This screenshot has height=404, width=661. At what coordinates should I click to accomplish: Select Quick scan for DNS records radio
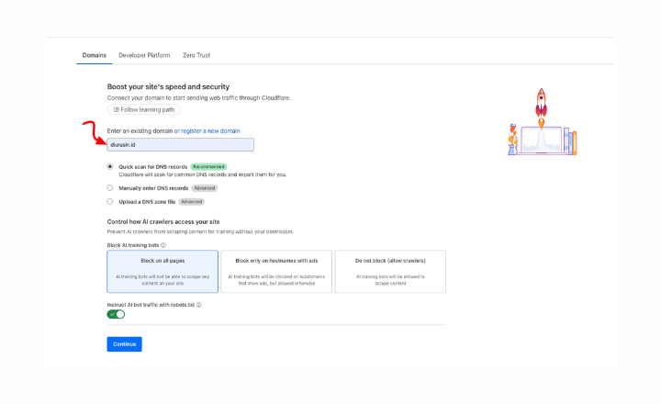point(110,166)
